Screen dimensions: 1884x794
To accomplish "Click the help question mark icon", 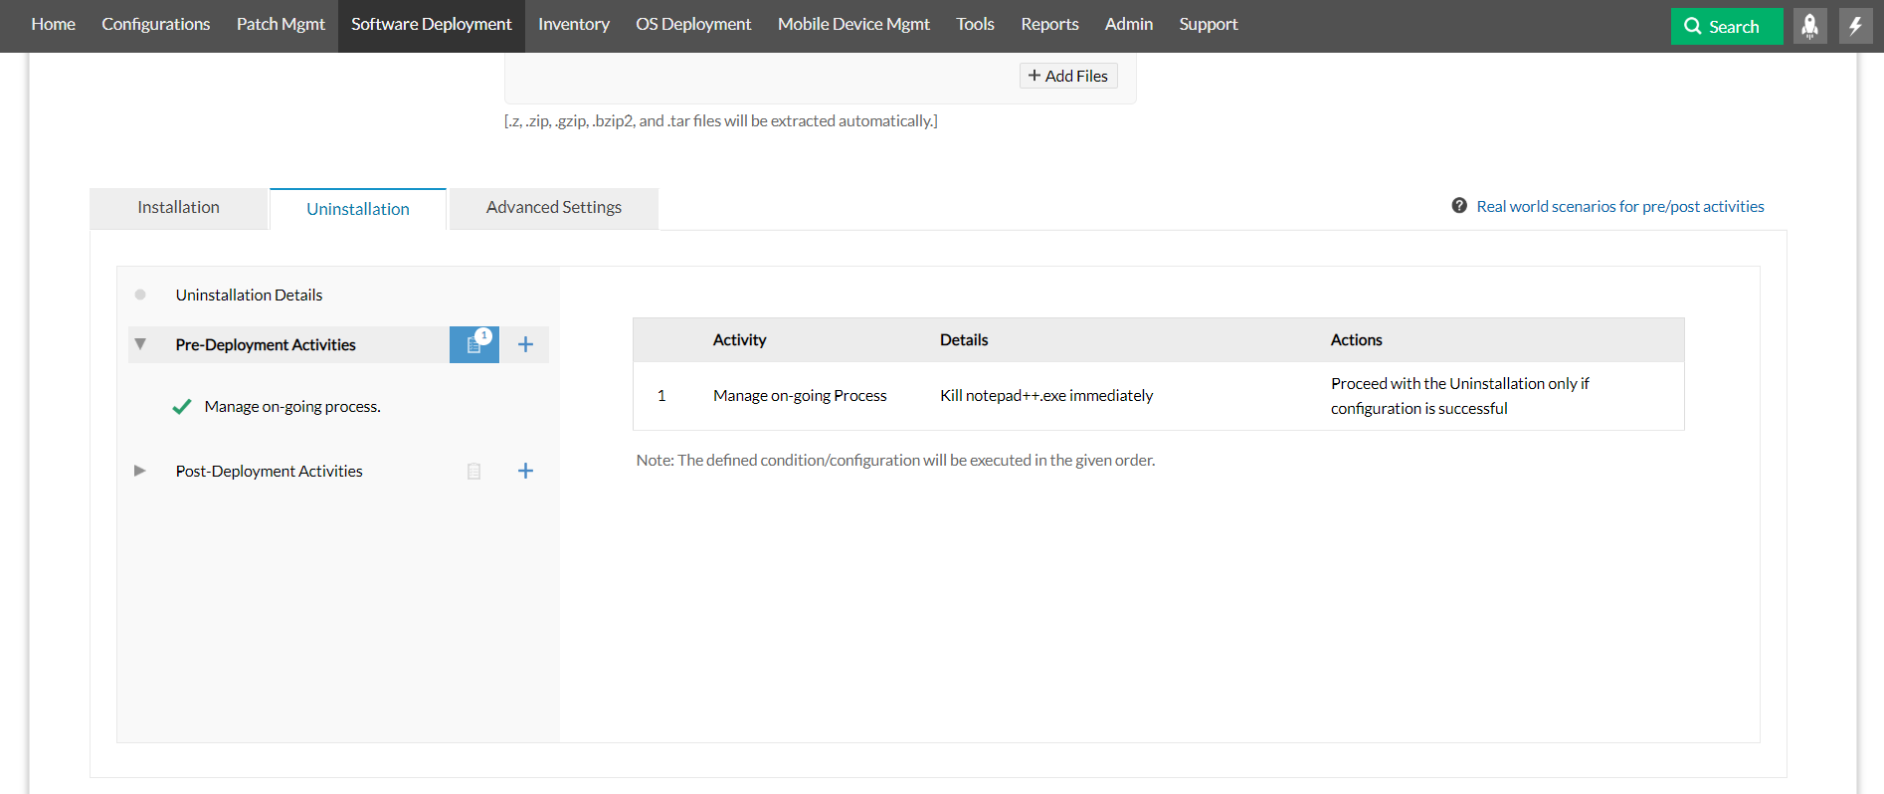I will point(1459,206).
